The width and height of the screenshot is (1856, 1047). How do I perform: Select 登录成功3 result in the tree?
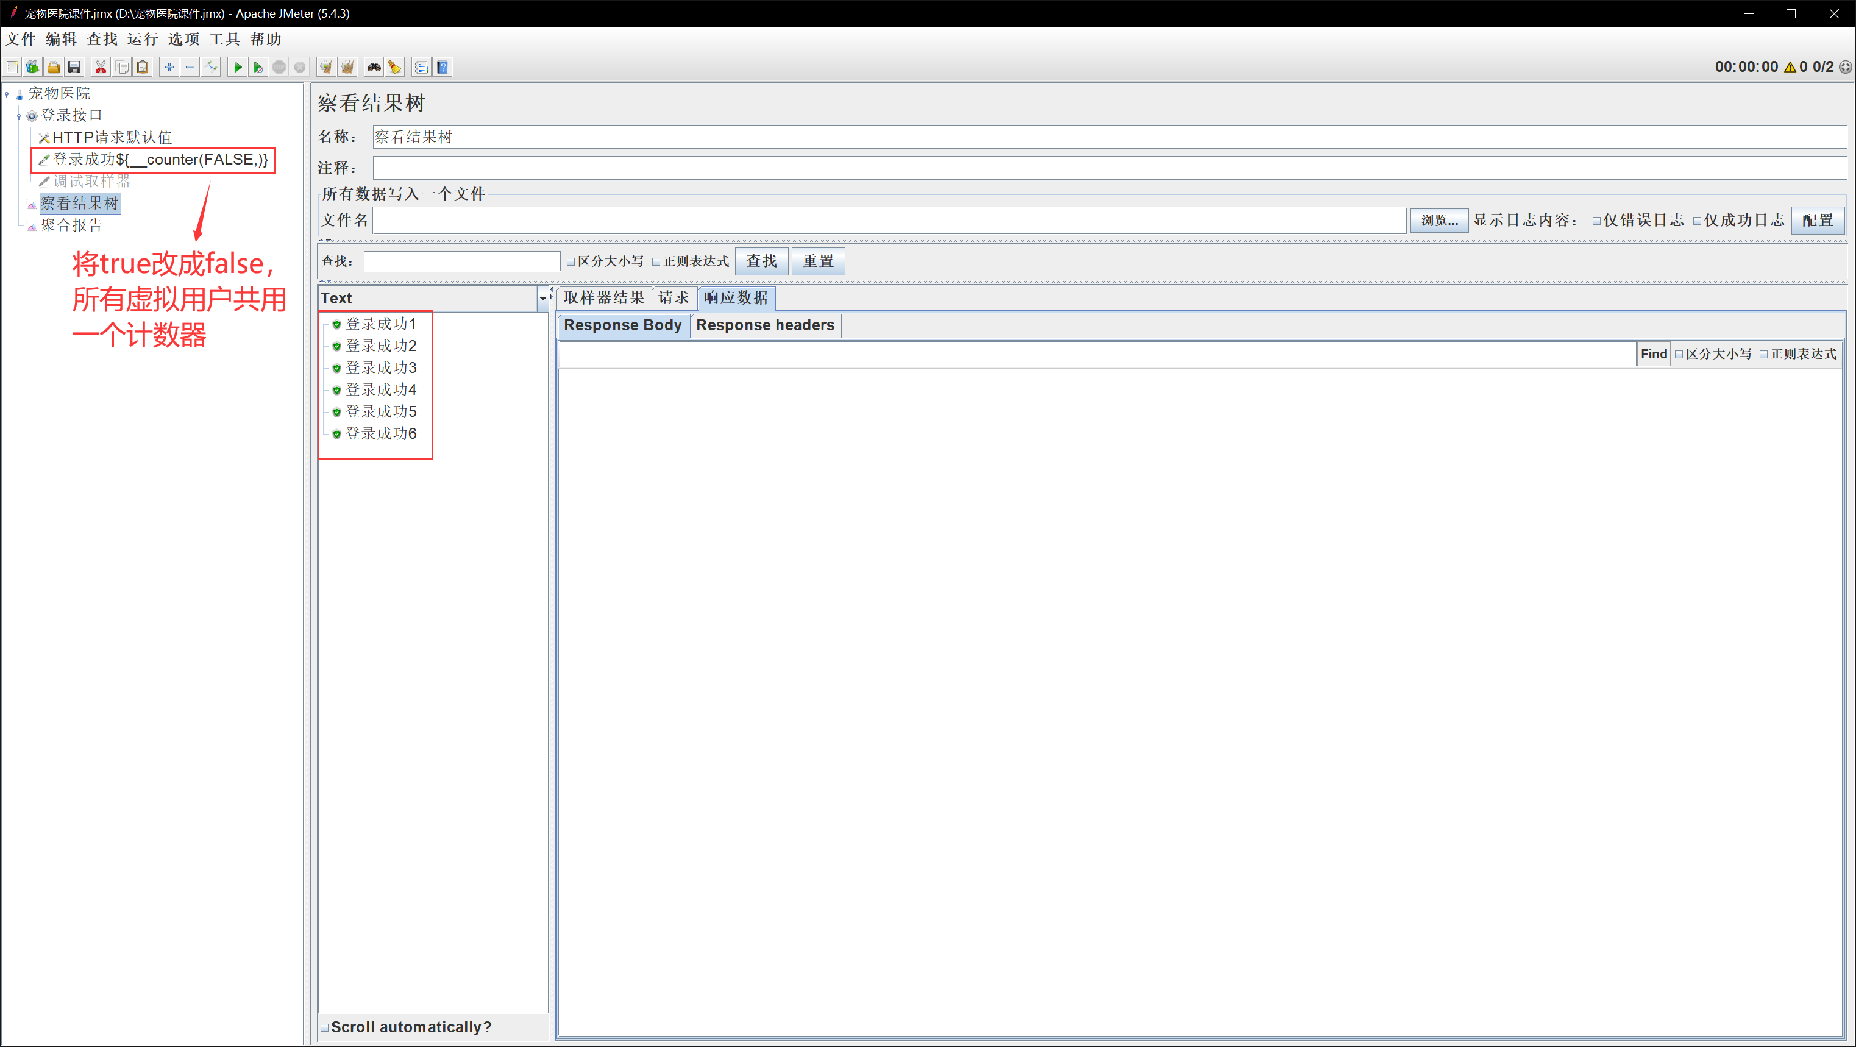(380, 368)
